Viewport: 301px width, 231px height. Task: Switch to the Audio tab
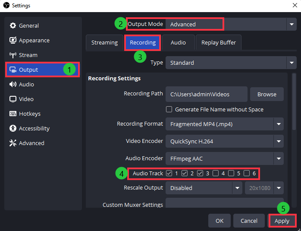179,42
